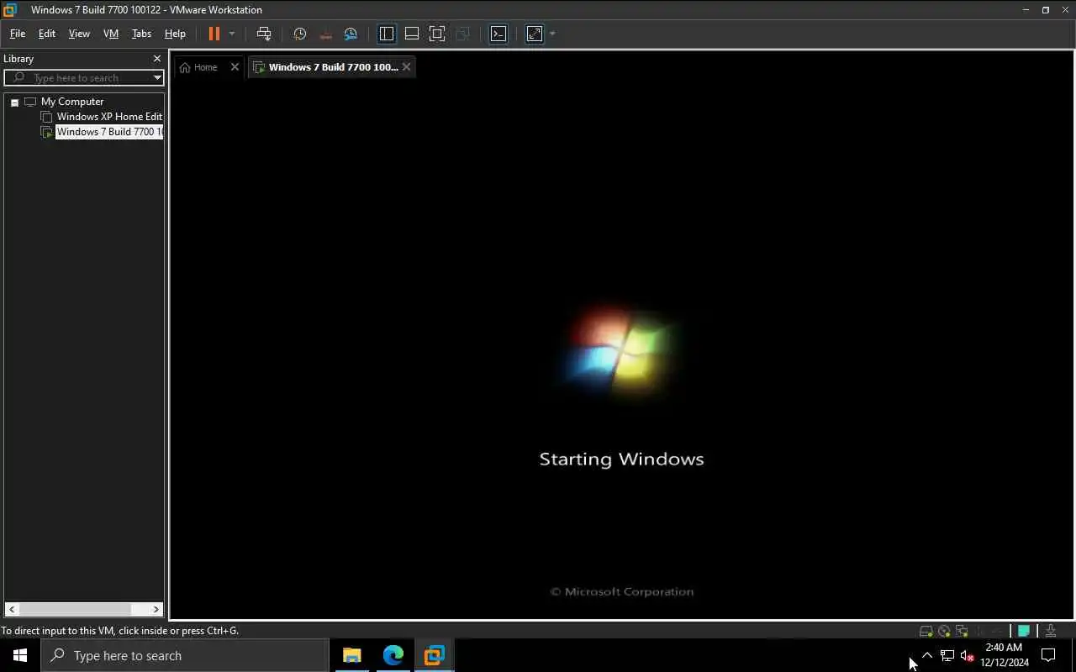Image resolution: width=1076 pixels, height=672 pixels.
Task: Close the Windows 7 Build 7700 tab
Action: (407, 67)
